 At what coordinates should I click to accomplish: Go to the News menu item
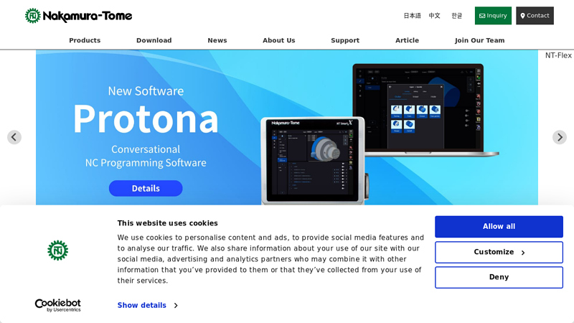tap(217, 40)
